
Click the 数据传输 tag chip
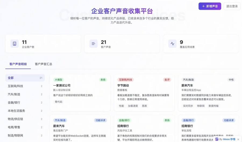coord(213,106)
